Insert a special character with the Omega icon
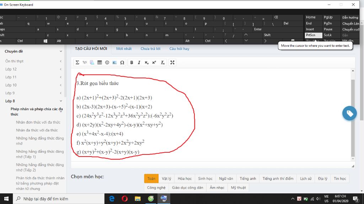Viewport: 364px width, 204px height. [122, 62]
